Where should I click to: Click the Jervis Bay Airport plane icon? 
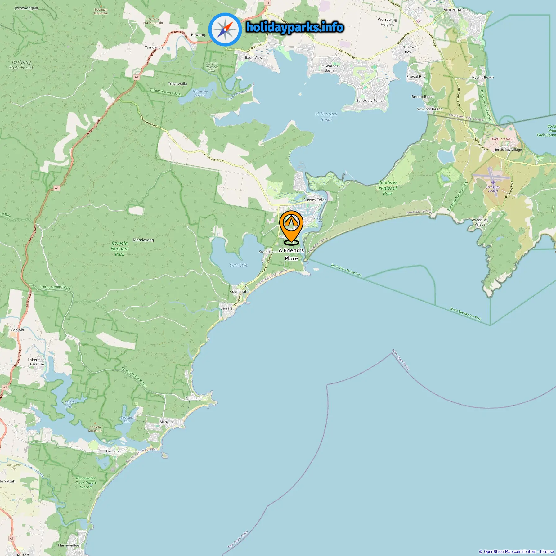[x=493, y=182]
